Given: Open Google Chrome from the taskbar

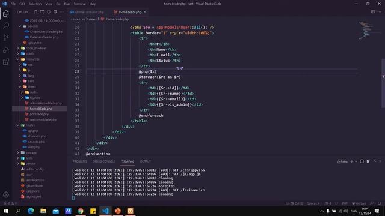Looking at the screenshot, I should click(81, 211).
